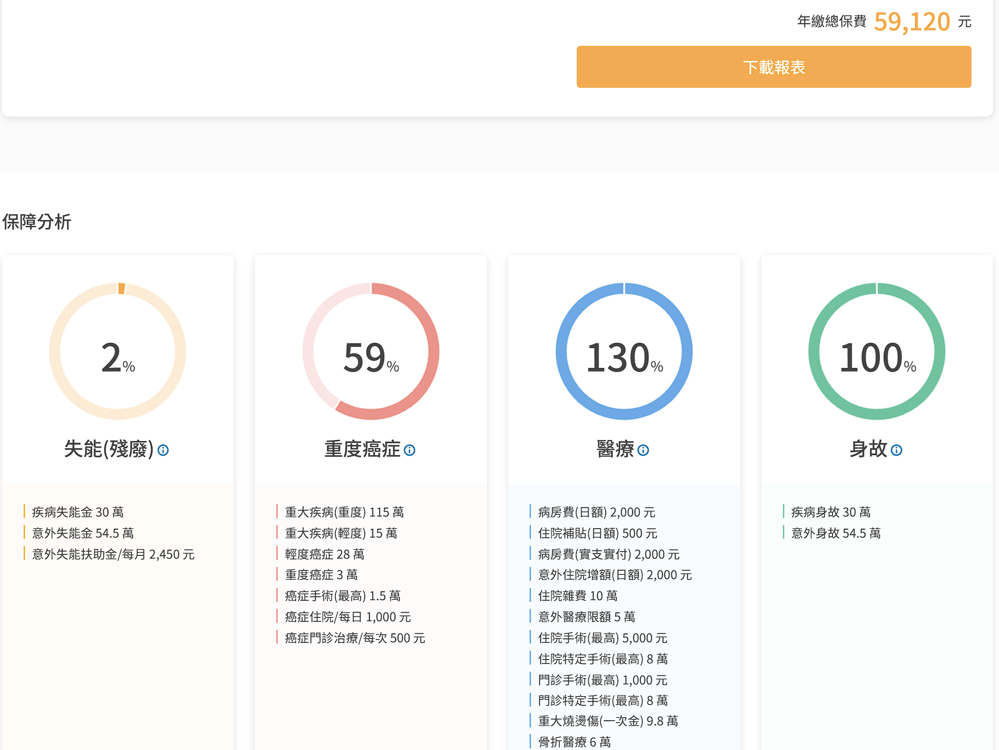The height and width of the screenshot is (750, 999).
Task: Click the info icon beside 醫療
Action: (x=643, y=450)
